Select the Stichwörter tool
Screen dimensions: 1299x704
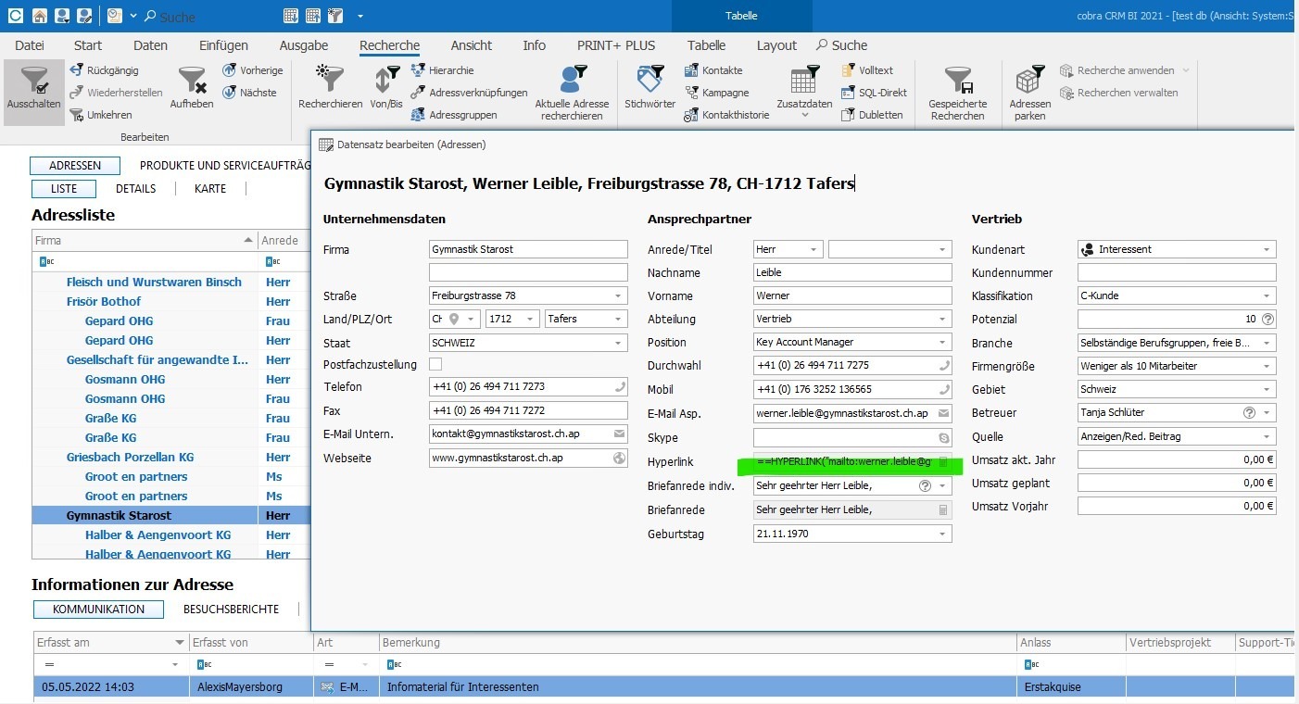point(649,88)
